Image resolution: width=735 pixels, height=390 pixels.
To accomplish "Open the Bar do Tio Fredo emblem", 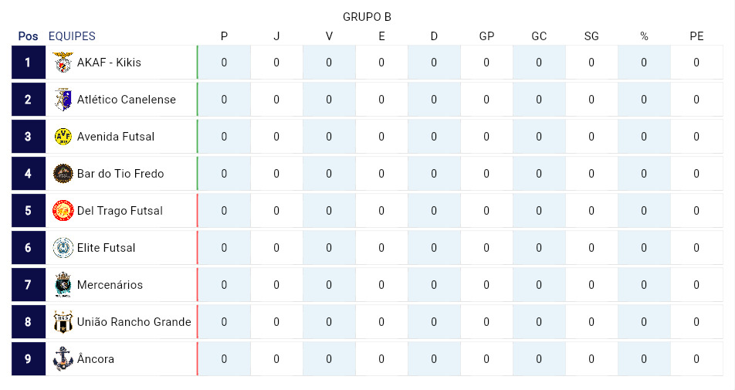I will [x=63, y=174].
